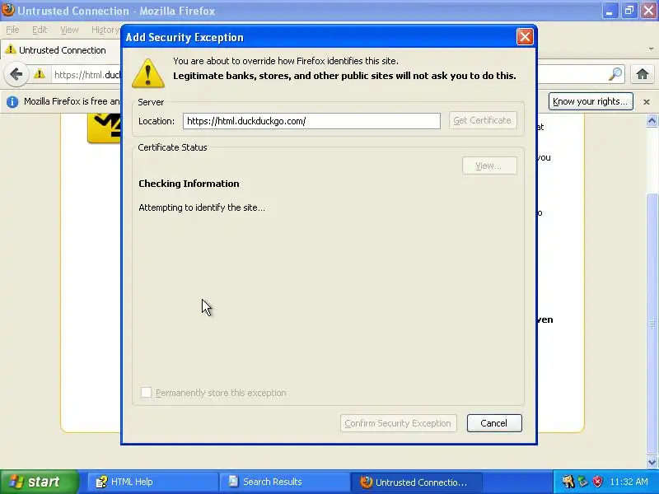The height and width of the screenshot is (494, 659).
Task: Click the warning site identity icon in address bar
Action: (x=40, y=74)
